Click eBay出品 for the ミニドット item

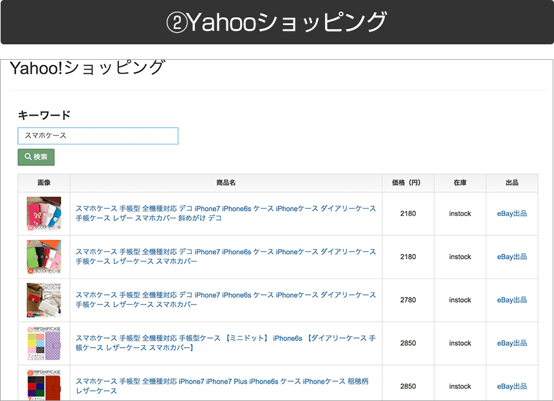coord(512,343)
